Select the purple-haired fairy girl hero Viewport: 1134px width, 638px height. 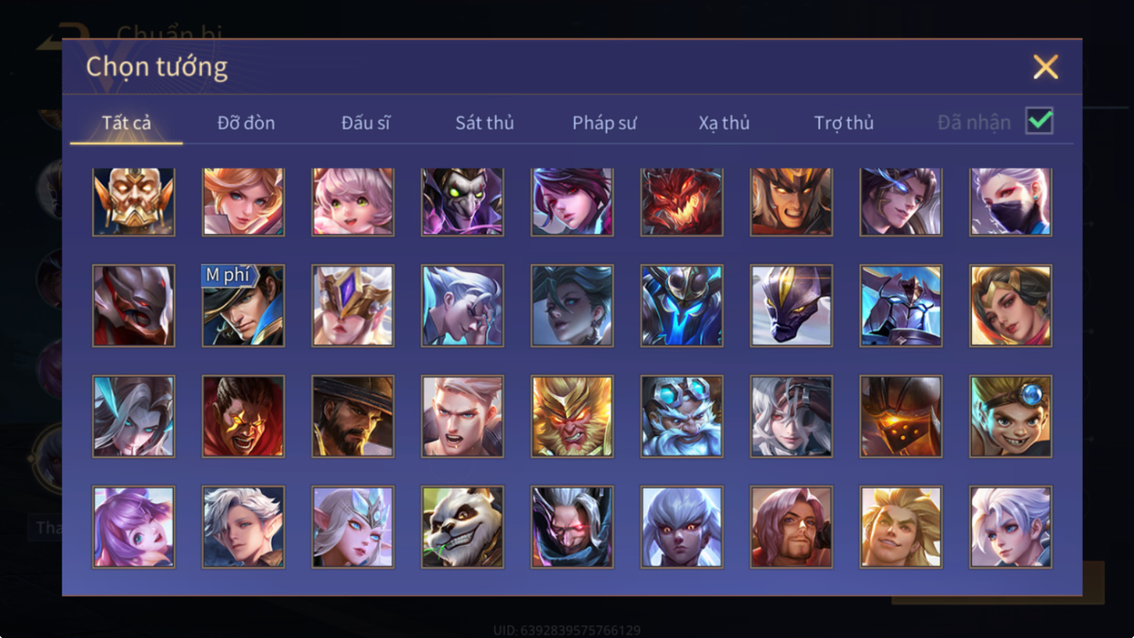[x=133, y=527]
